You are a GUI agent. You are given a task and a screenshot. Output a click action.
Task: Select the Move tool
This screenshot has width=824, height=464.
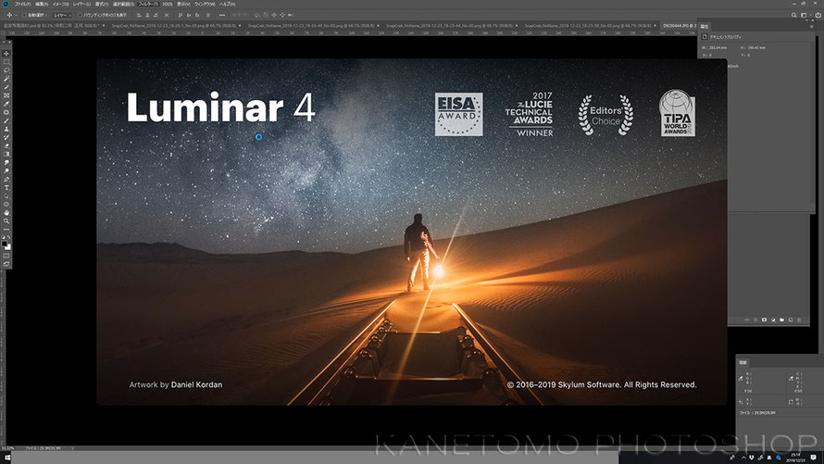click(6, 54)
